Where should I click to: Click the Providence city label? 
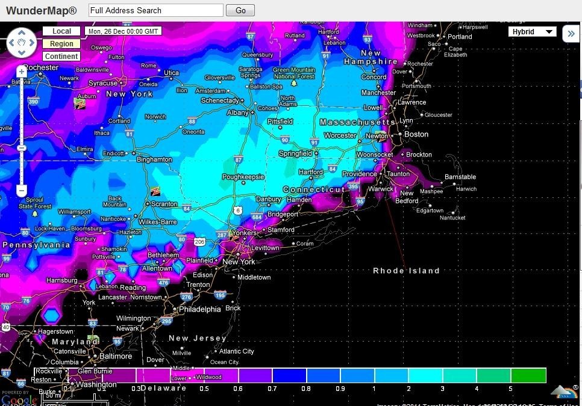coord(359,174)
